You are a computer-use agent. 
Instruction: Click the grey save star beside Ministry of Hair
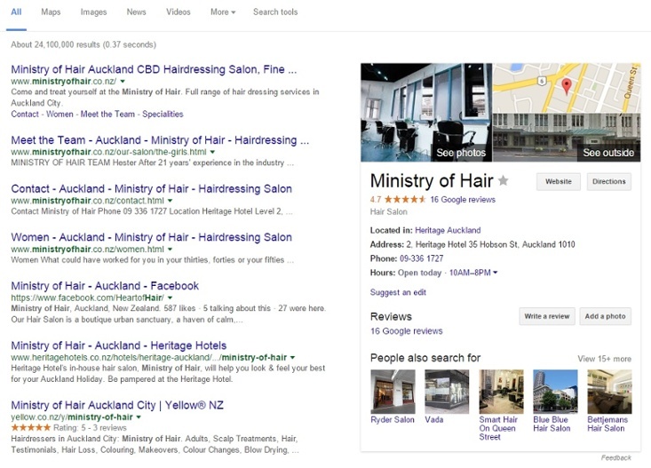504,180
